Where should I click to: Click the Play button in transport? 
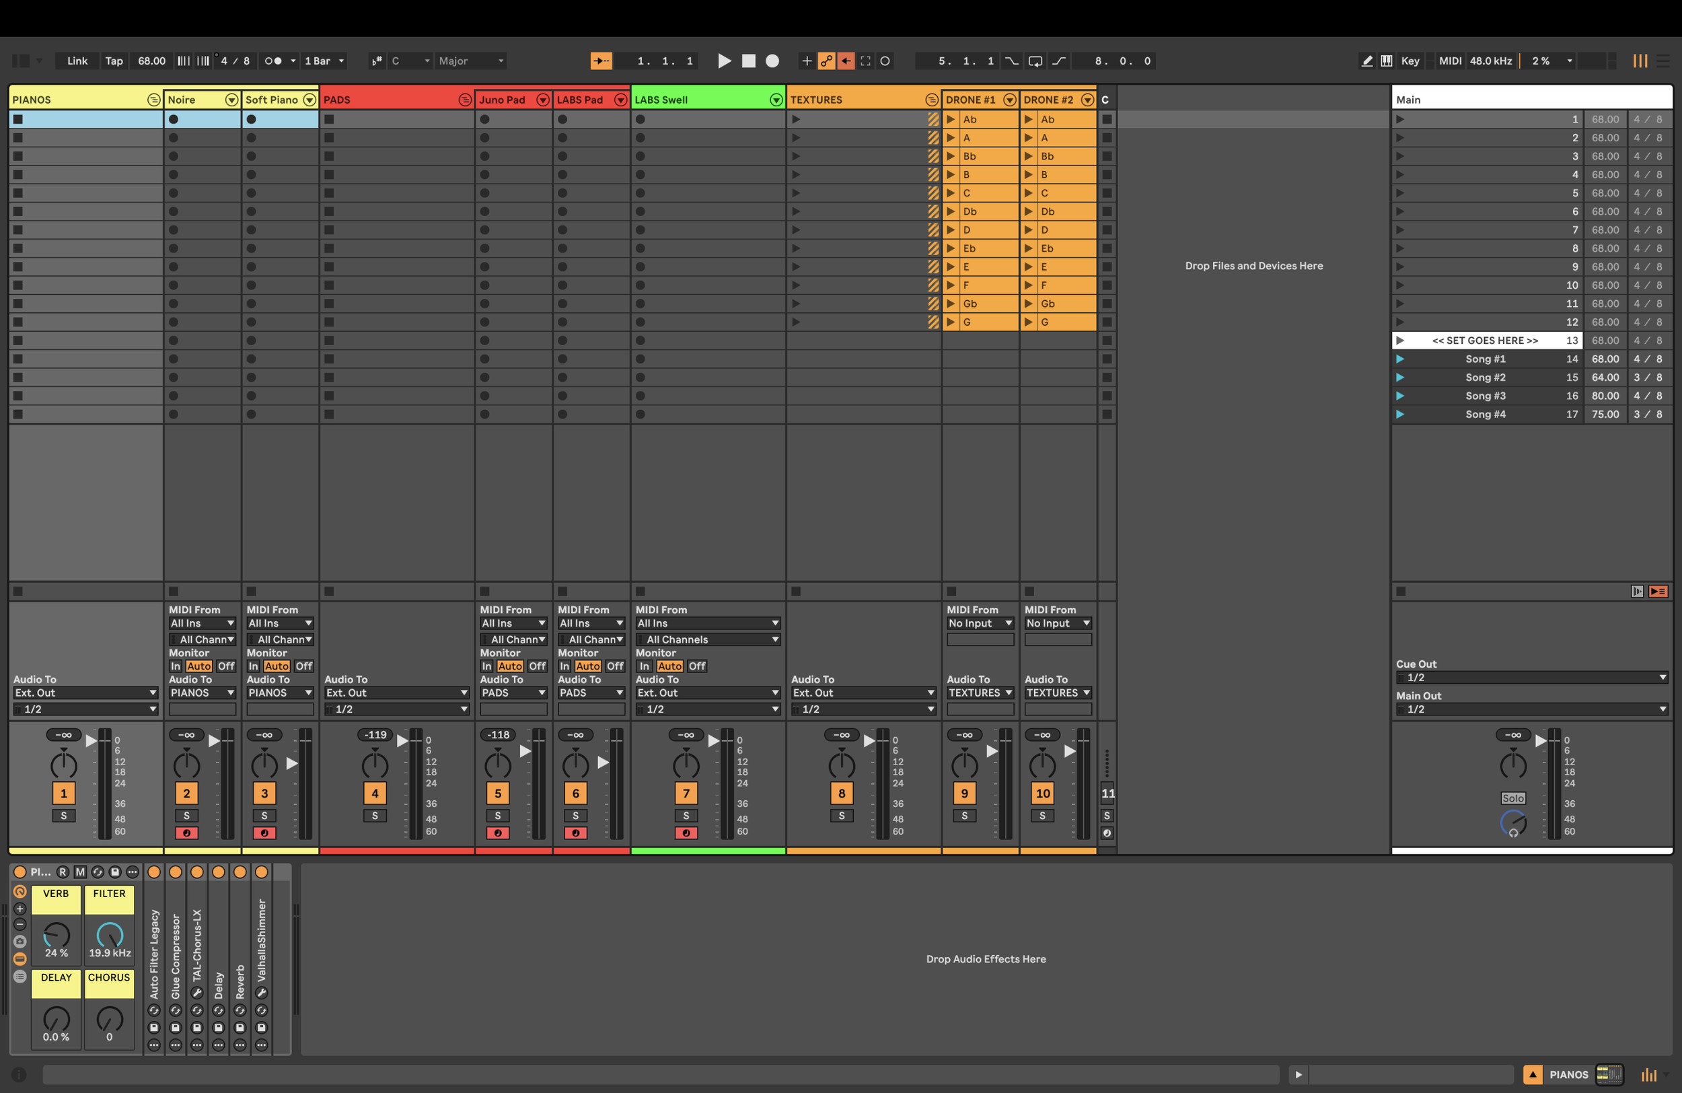(x=725, y=61)
